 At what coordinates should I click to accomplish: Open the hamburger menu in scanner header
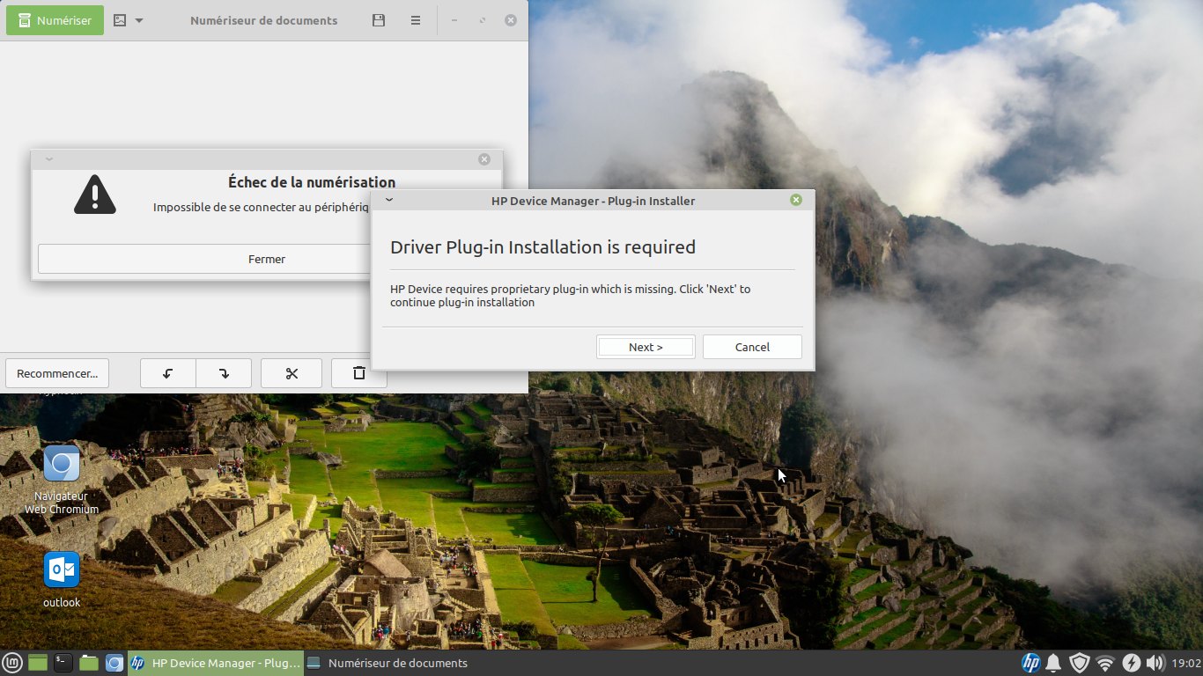(416, 20)
